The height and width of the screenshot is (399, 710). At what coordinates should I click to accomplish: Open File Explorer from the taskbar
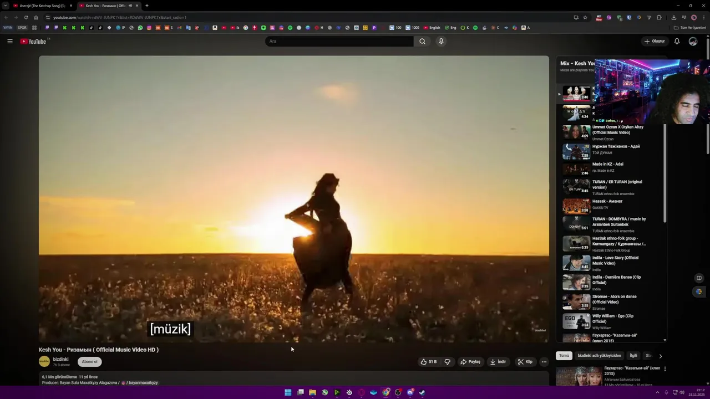tap(312, 392)
